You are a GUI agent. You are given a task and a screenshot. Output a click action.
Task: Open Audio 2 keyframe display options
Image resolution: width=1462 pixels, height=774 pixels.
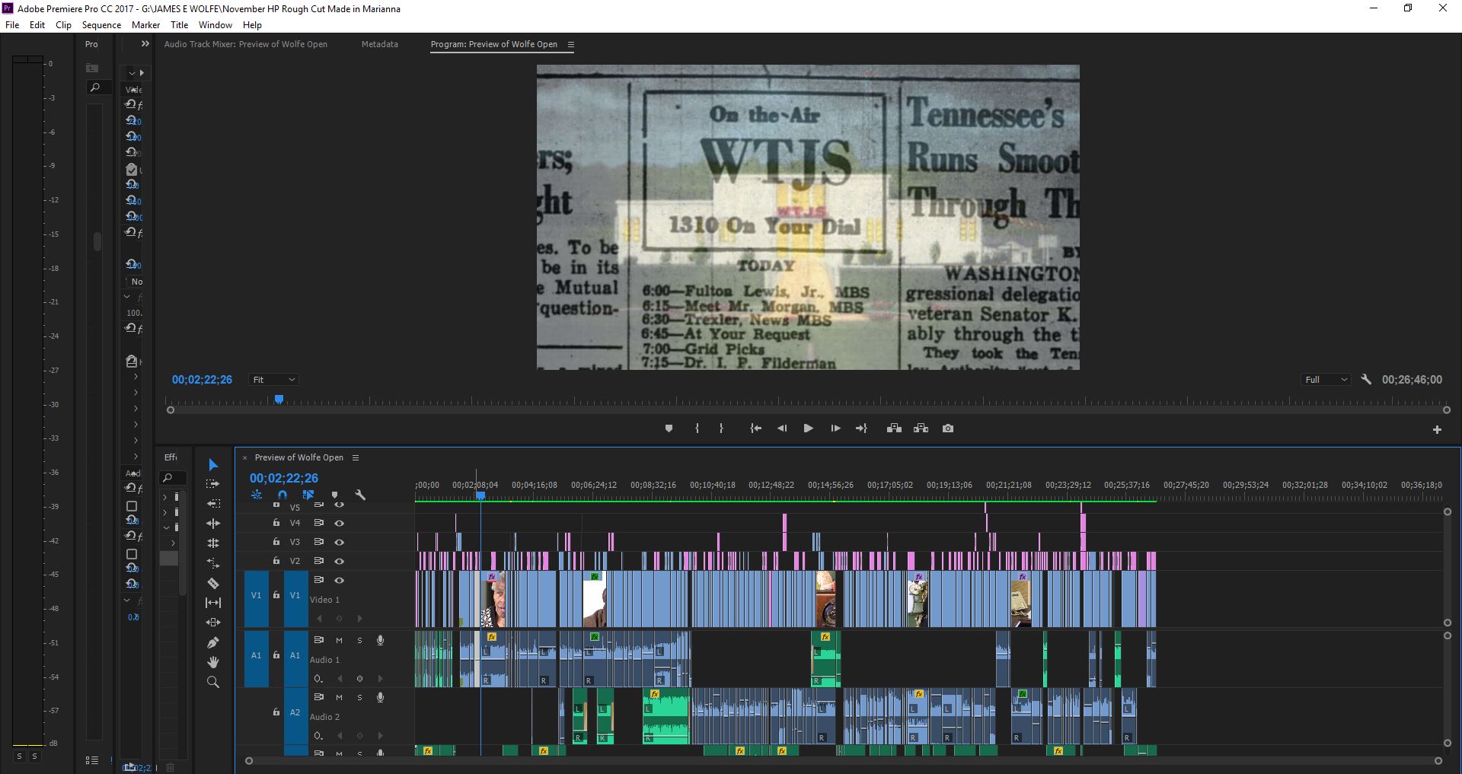(x=318, y=735)
